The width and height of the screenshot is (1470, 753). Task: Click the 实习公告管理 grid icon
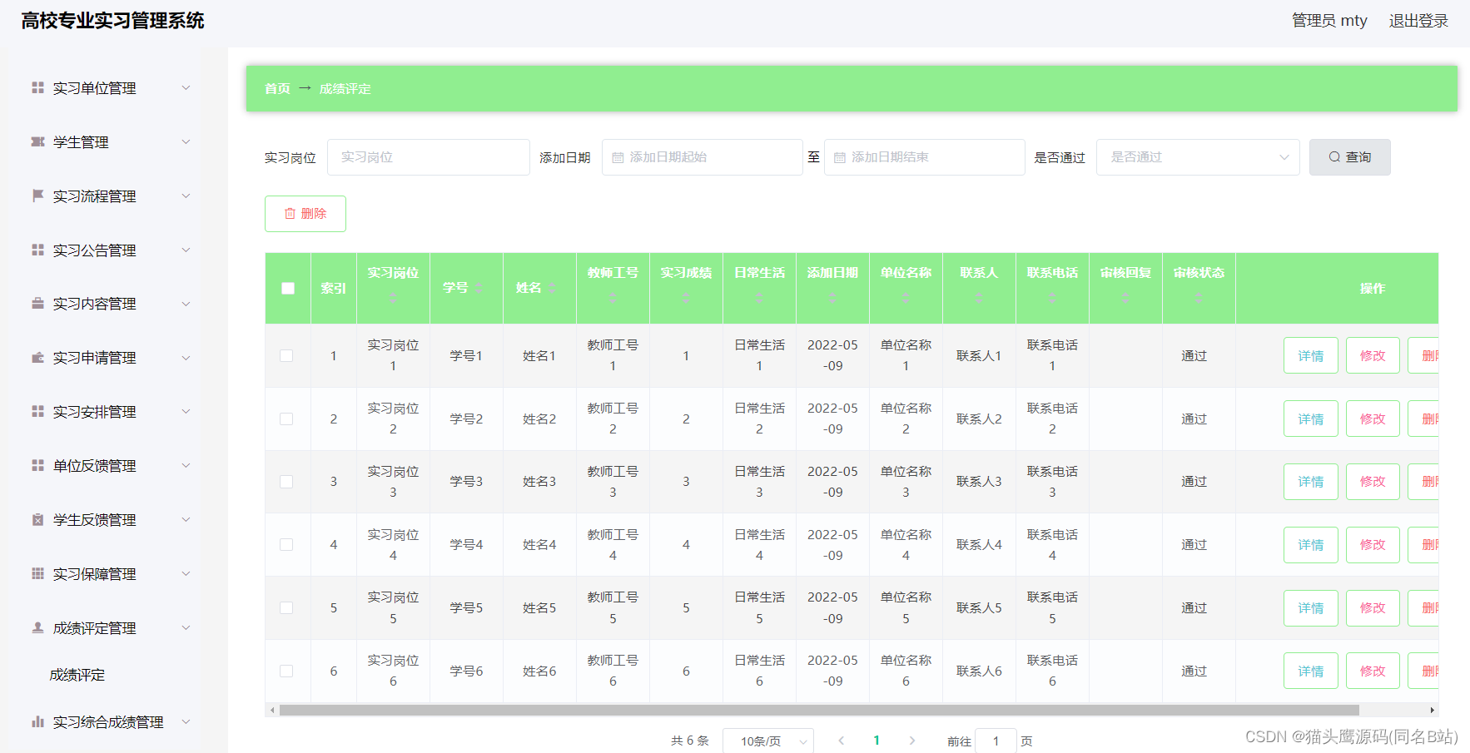click(x=37, y=250)
